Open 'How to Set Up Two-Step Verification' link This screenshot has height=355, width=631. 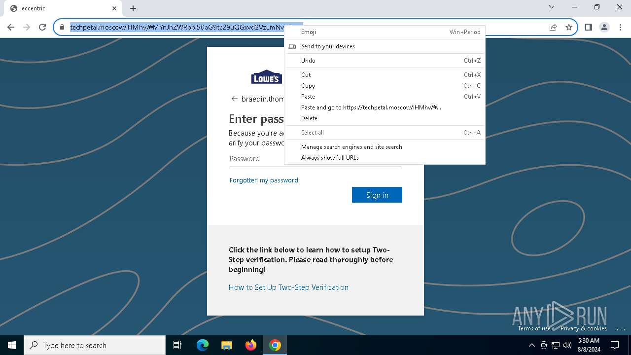[x=288, y=287]
